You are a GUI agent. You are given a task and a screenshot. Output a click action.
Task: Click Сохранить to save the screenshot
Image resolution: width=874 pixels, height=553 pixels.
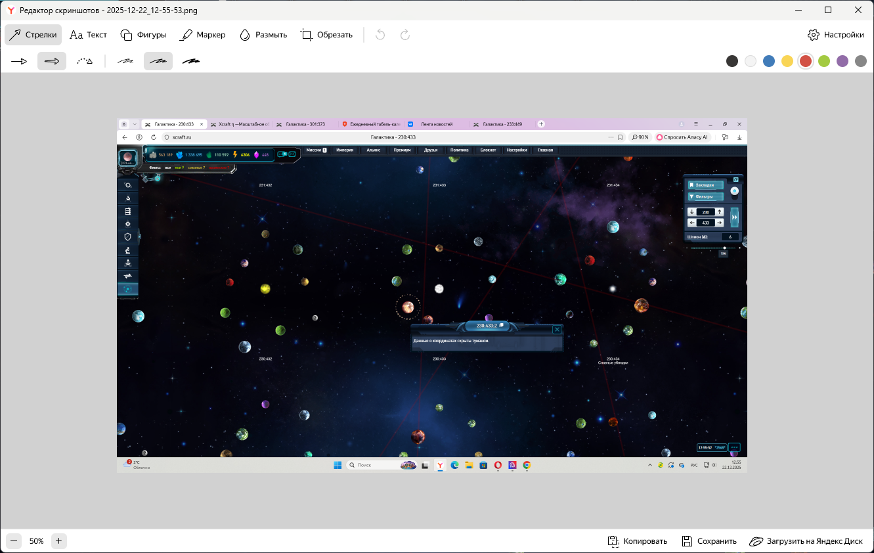coord(709,541)
